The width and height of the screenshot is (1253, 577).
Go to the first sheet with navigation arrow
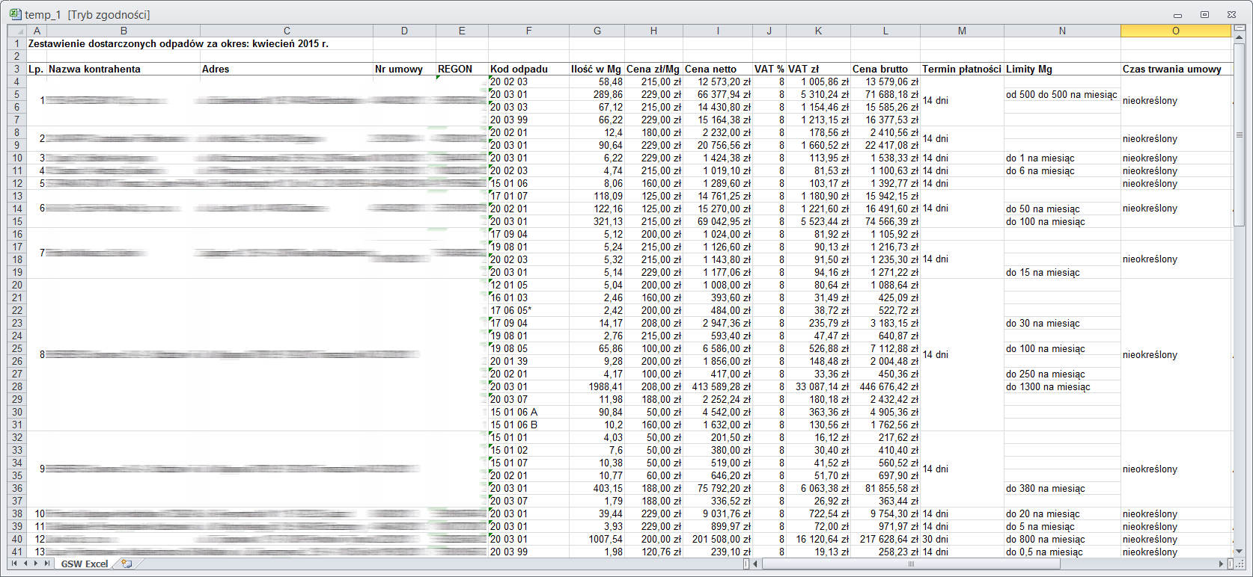(14, 564)
